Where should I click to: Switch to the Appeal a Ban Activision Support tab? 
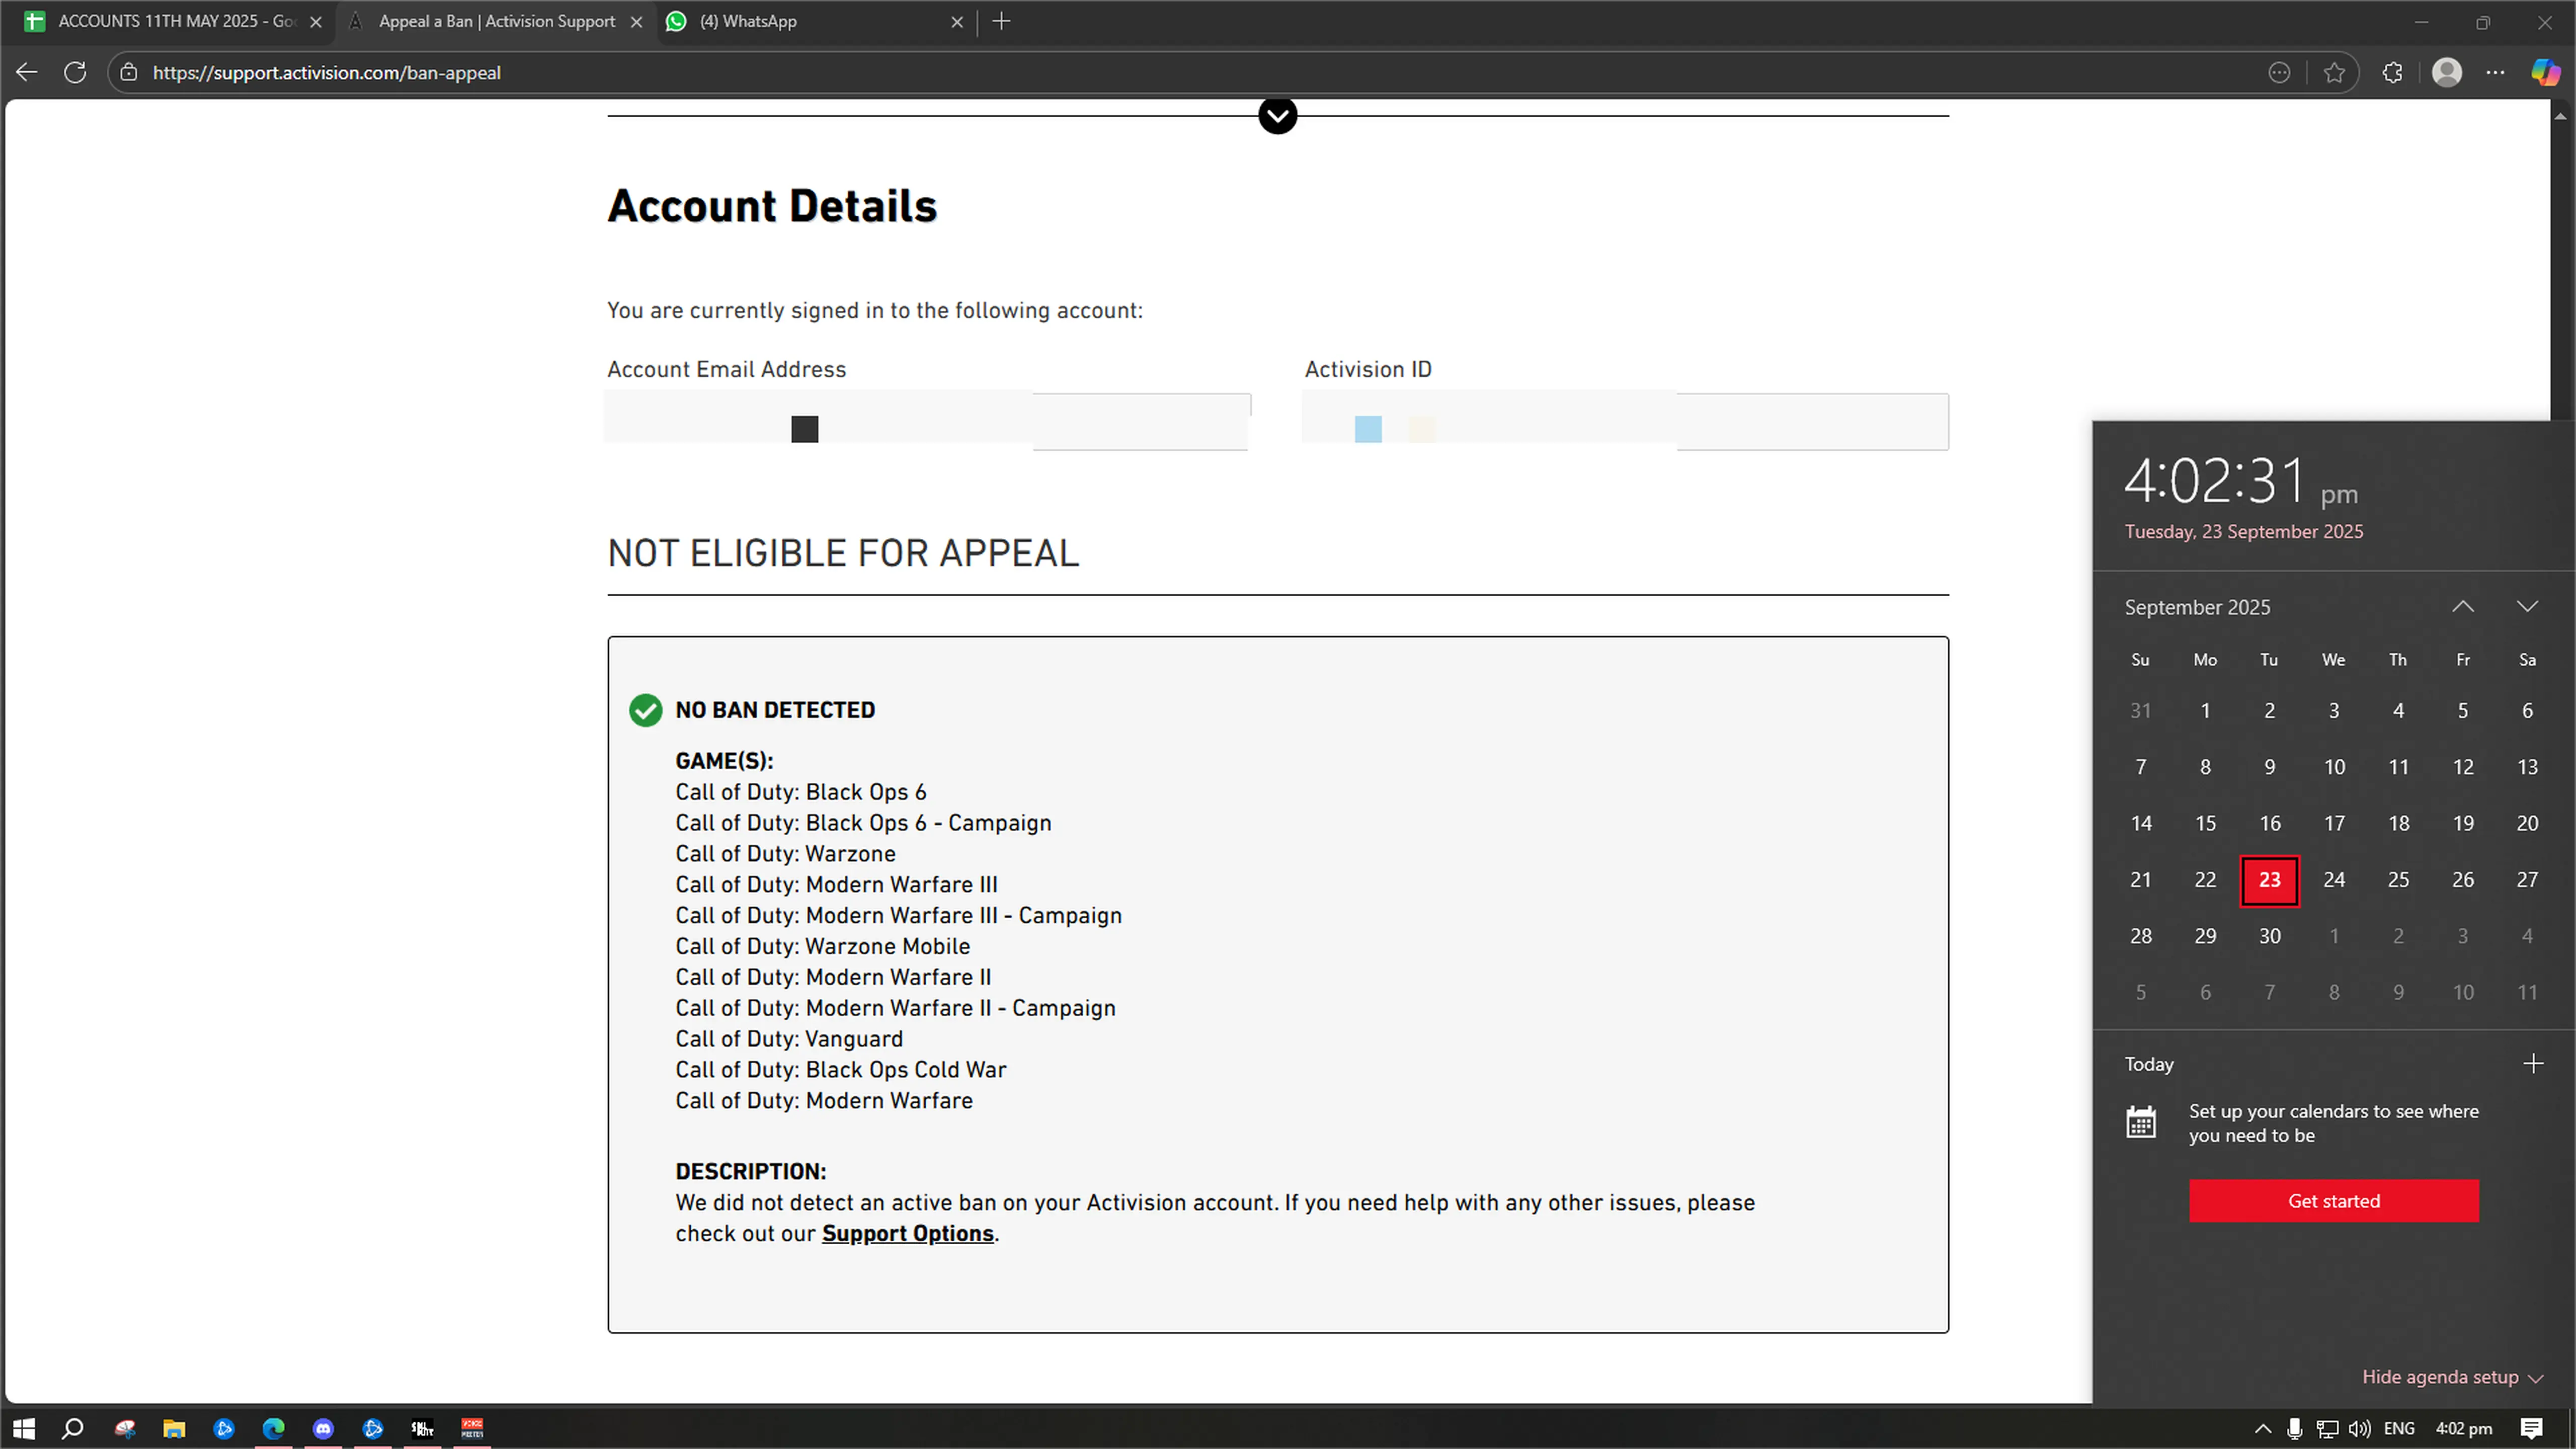[x=496, y=21]
